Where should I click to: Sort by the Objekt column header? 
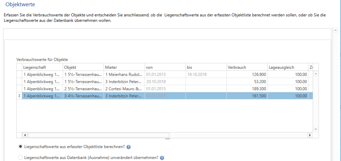(x=83, y=67)
